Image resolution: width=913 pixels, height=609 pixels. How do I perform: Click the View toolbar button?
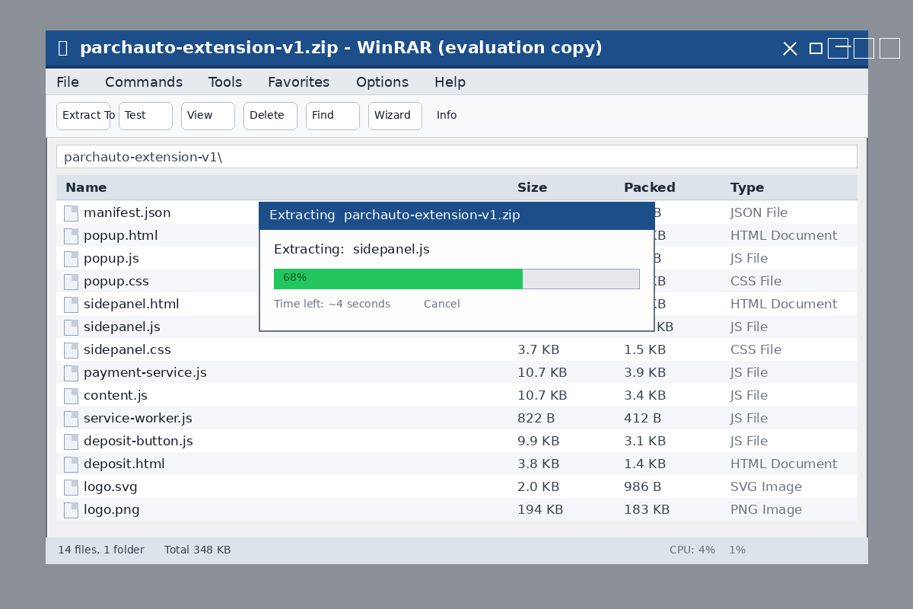tap(208, 116)
